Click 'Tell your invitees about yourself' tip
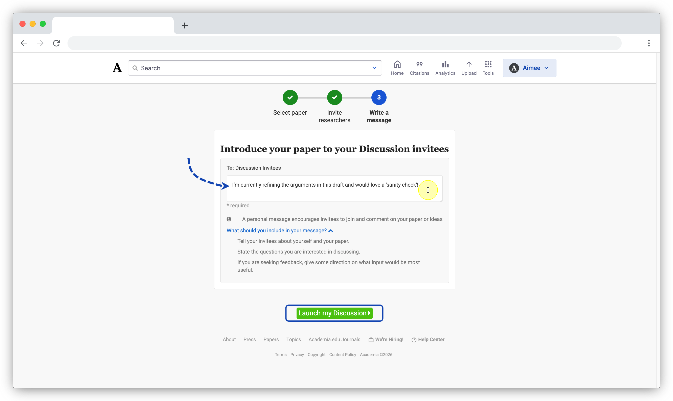This screenshot has height=401, width=673. (293, 241)
